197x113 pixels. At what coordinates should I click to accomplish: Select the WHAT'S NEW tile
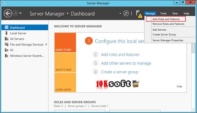coord(65,62)
